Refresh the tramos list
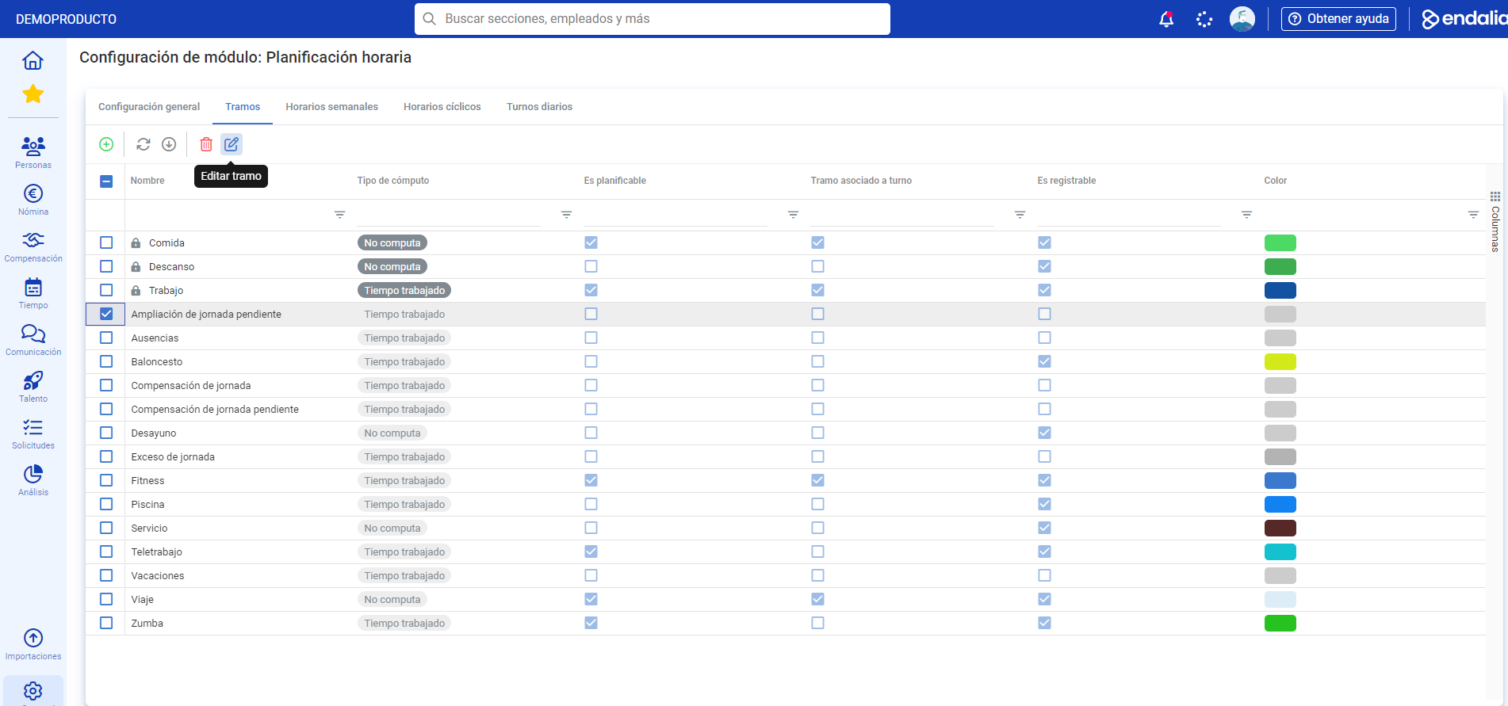This screenshot has width=1508, height=706. [x=144, y=144]
